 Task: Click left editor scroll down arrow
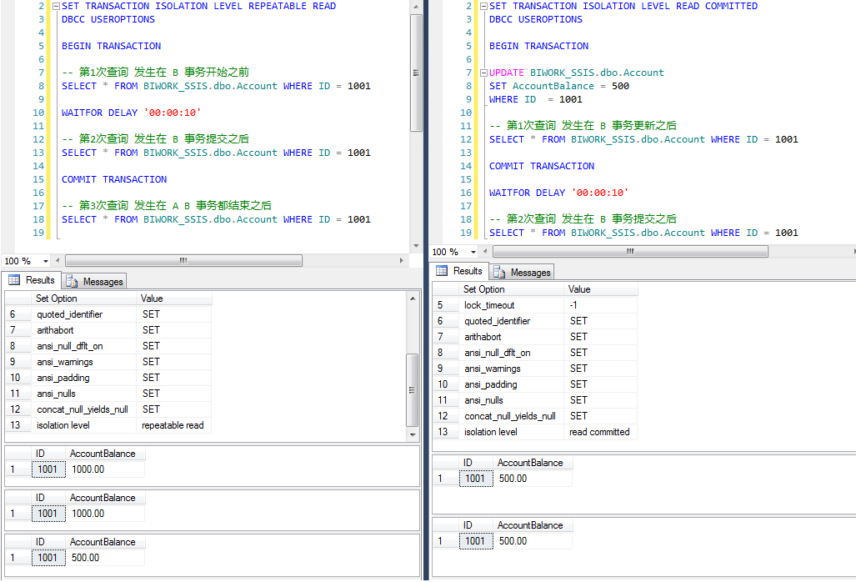coord(416,246)
